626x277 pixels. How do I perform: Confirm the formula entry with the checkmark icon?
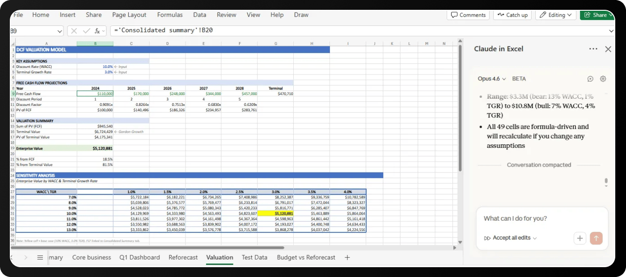[86, 31]
